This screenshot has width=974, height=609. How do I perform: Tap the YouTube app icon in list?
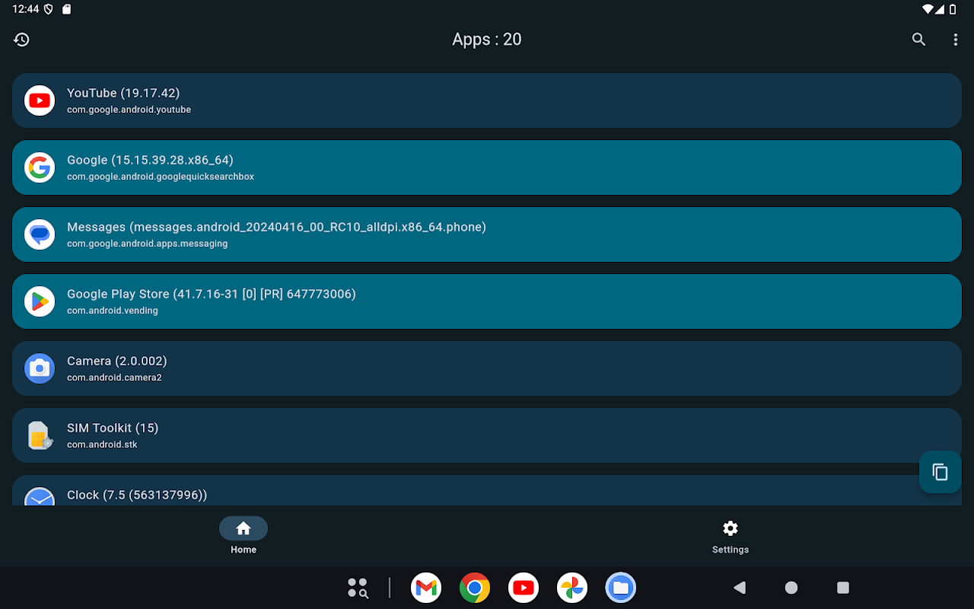coord(40,100)
